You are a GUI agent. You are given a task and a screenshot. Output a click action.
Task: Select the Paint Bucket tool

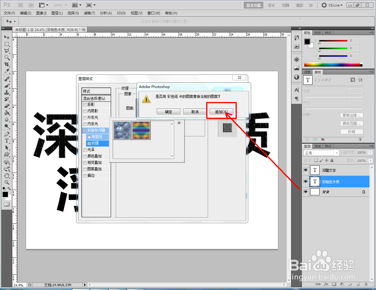[7, 113]
